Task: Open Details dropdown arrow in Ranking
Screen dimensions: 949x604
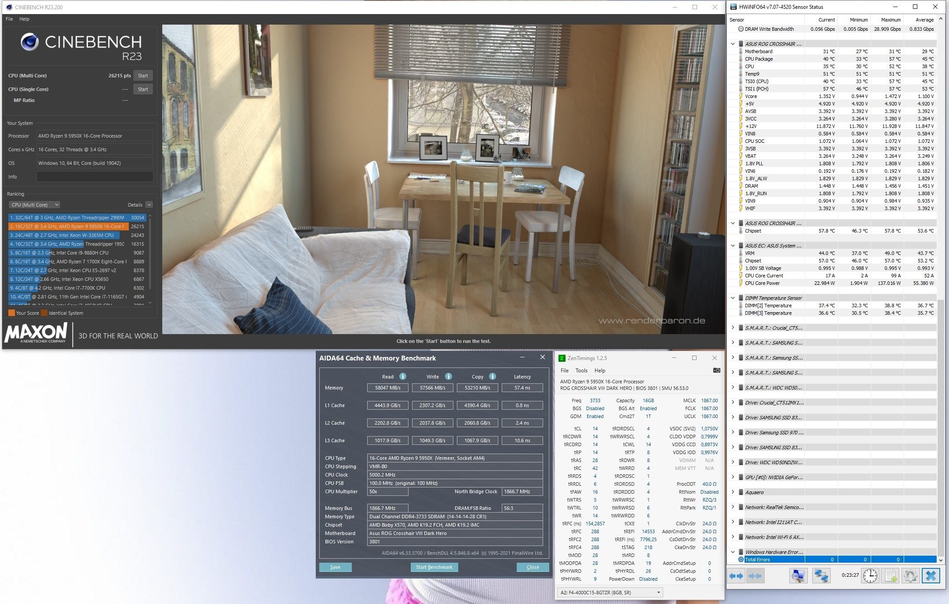Action: [x=149, y=205]
